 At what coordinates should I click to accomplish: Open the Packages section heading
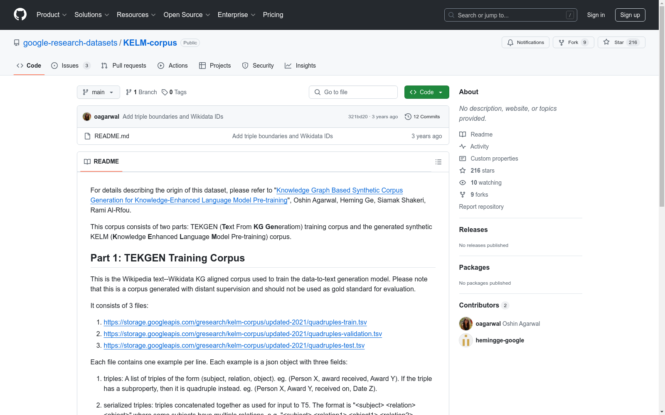pos(474,268)
